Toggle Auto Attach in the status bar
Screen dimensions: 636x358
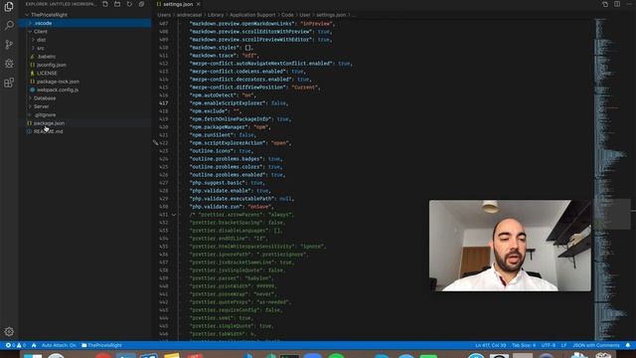click(59, 345)
